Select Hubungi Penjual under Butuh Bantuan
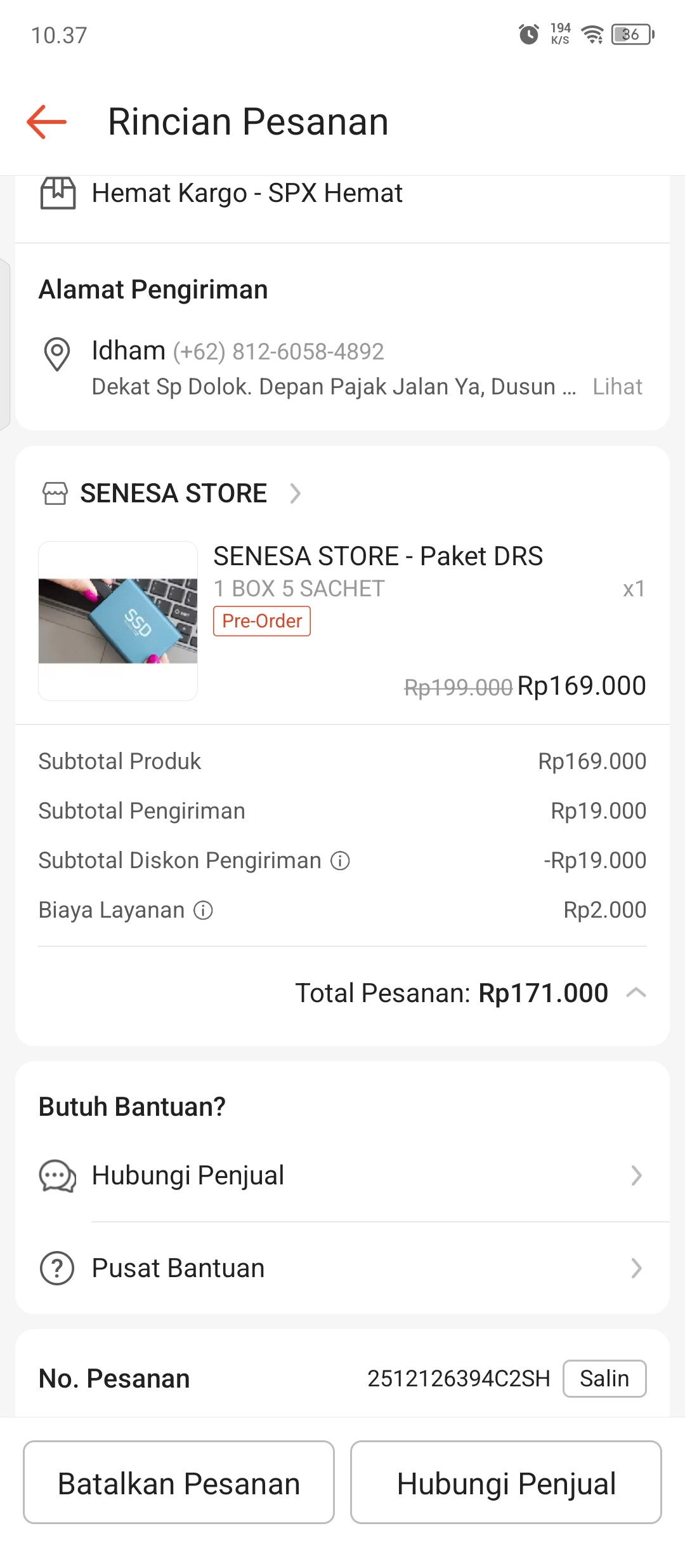Screen dimensions: 685x1547 coord(188,1175)
